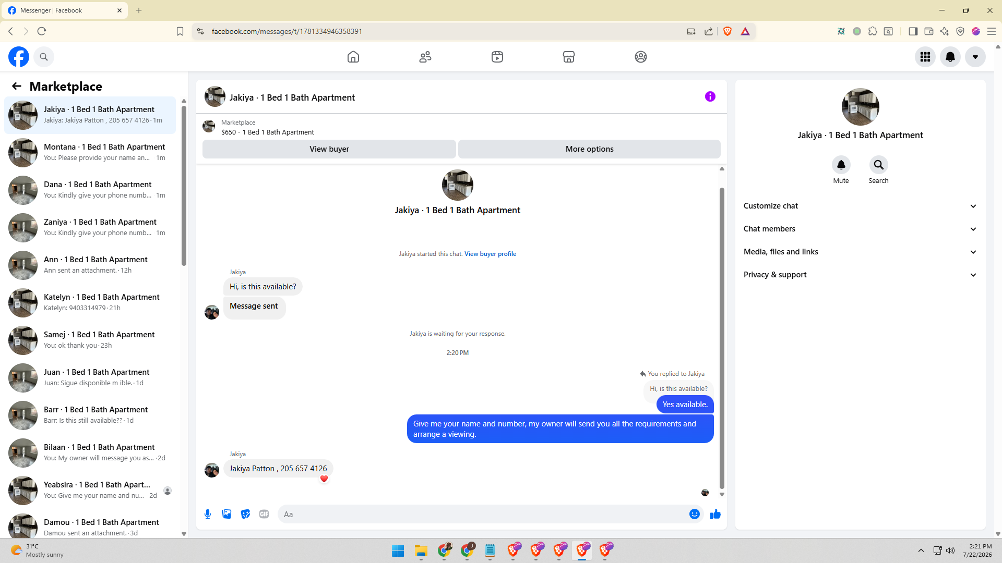
Task: Open the weather widget on taskbar
Action: coord(38,550)
